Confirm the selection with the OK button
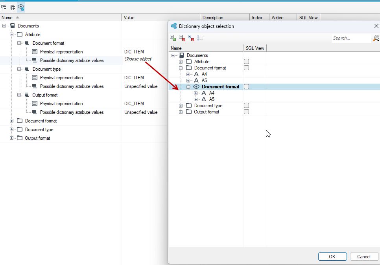 point(332,257)
